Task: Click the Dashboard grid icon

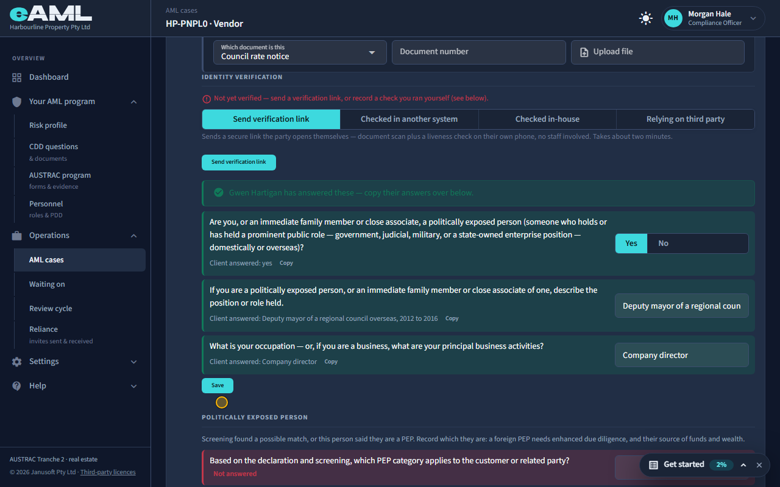Action: [16, 77]
